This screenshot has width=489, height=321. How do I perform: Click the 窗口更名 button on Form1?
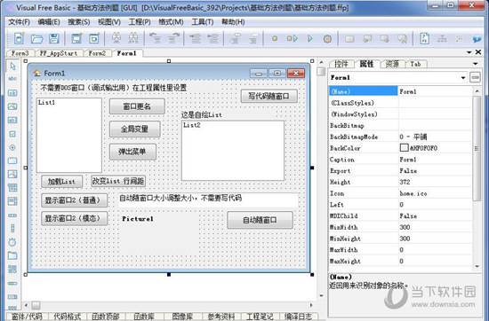coord(137,106)
